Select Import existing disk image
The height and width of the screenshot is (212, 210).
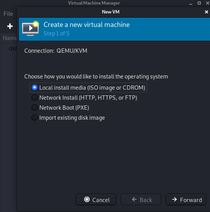68,118
